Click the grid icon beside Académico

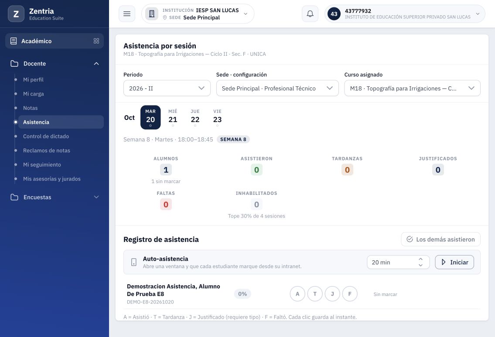(96, 41)
